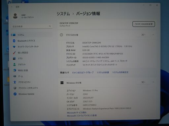169x126 pixels.
Task: Click the この PC の名前を変更 button
Action: coord(144,24)
